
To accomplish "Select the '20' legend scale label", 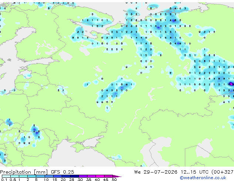I will (63, 180).
